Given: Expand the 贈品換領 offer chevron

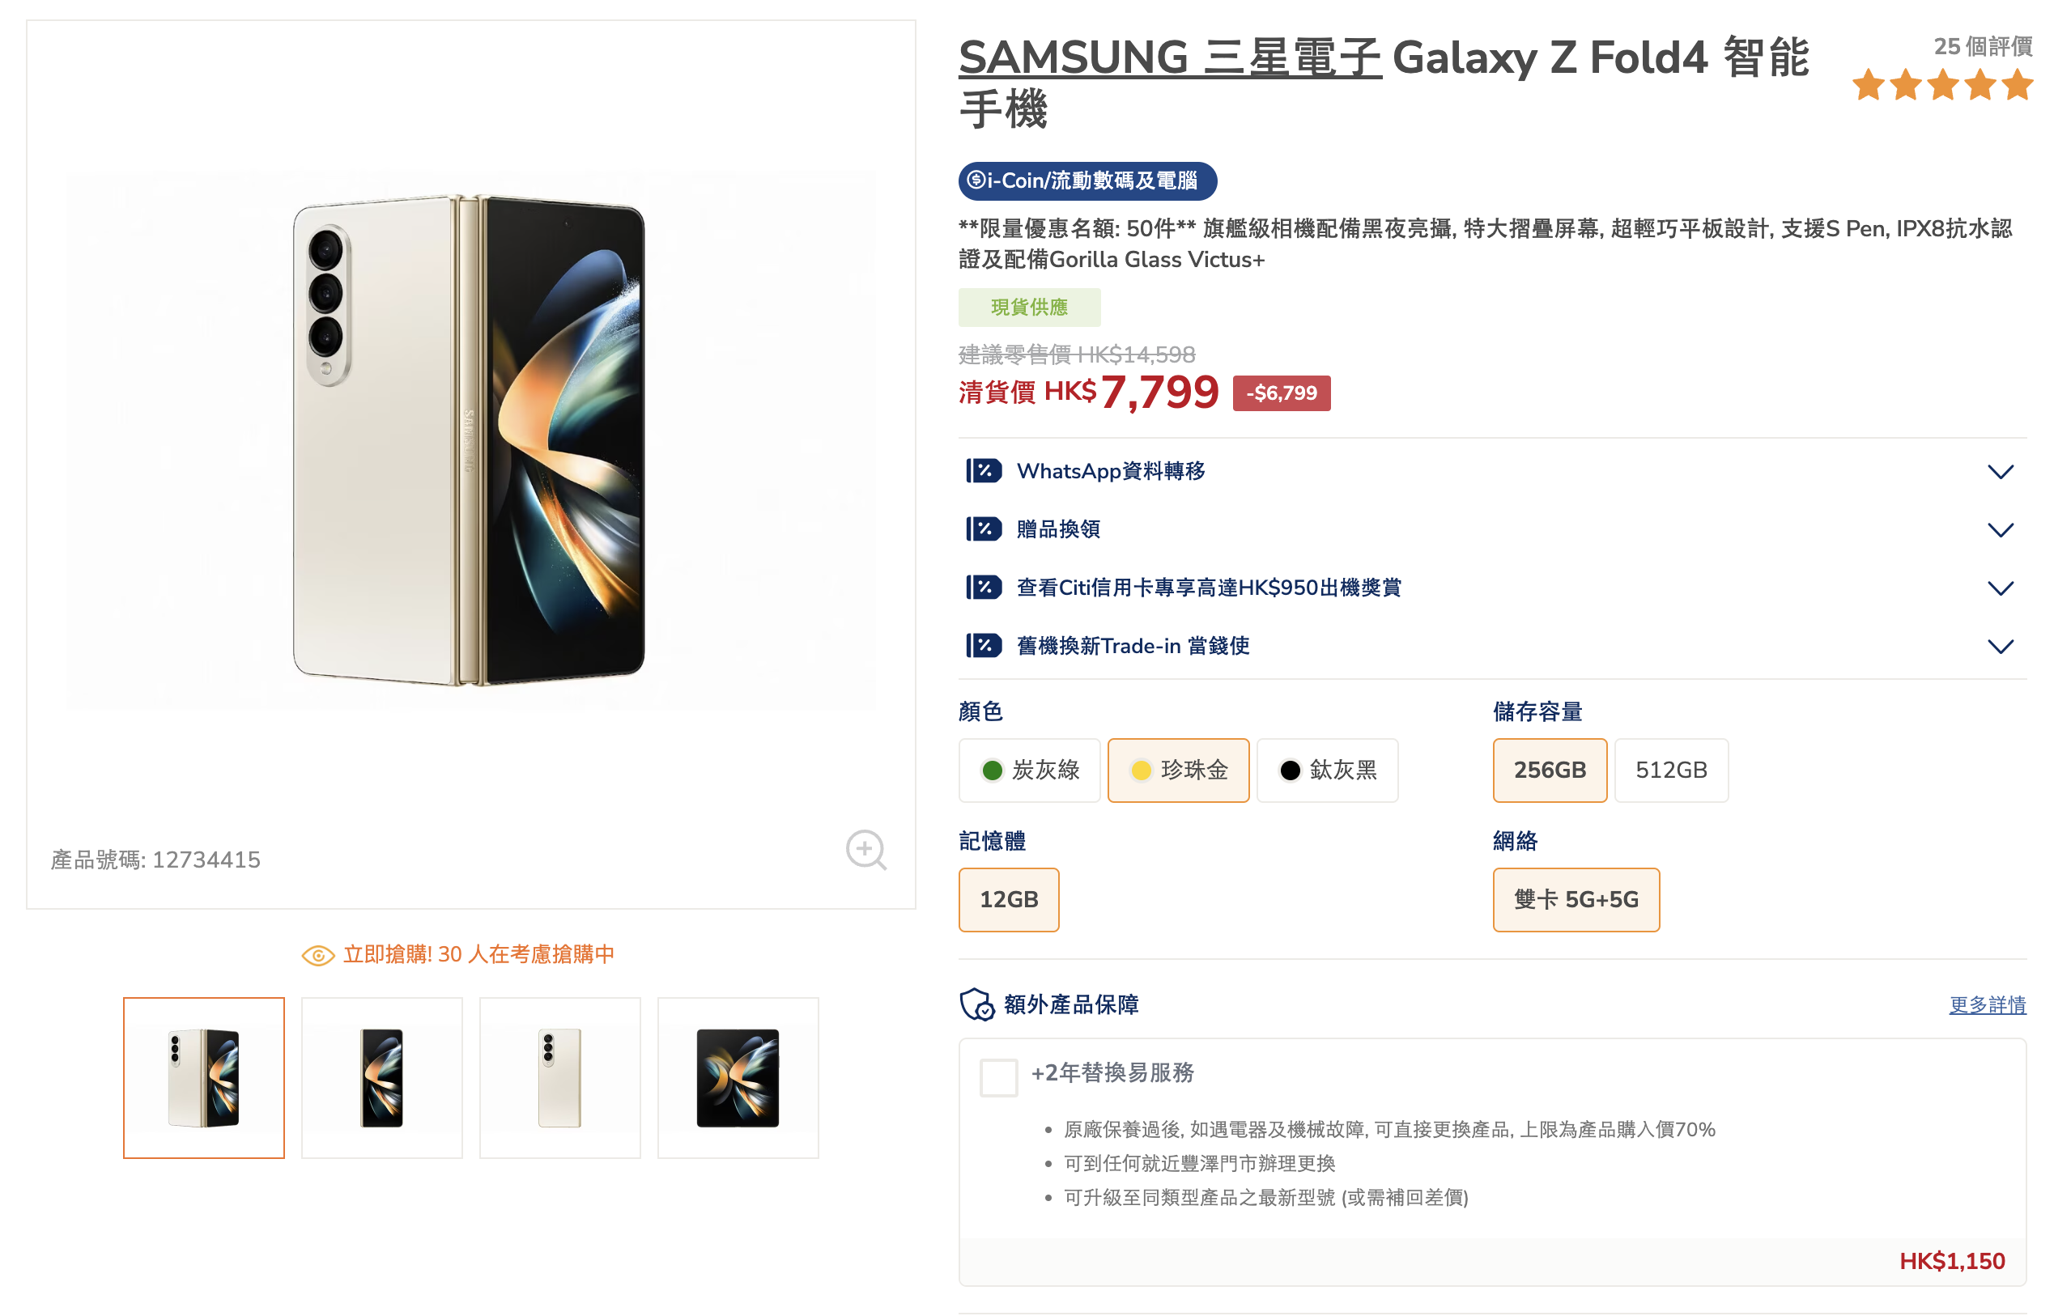Looking at the screenshot, I should click(x=2001, y=530).
